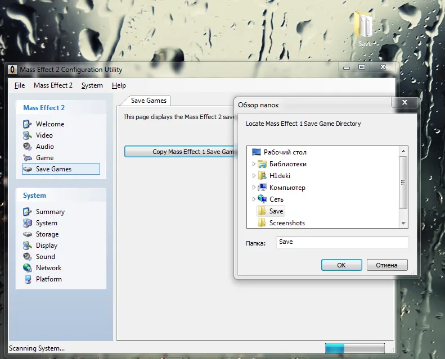Click the Mass Effect 2 Configuration Utility title bar icon
445x359 pixels.
12,70
